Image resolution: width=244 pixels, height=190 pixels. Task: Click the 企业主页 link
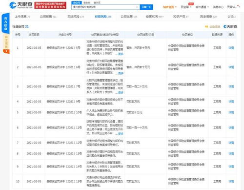coord(215,26)
